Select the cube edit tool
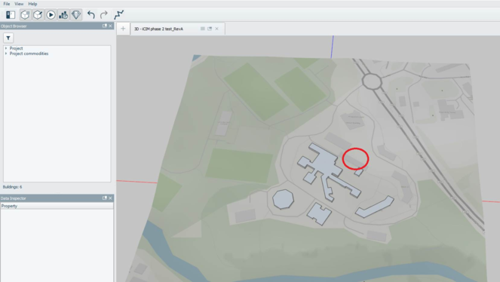The width and height of the screenshot is (500, 282). click(38, 15)
